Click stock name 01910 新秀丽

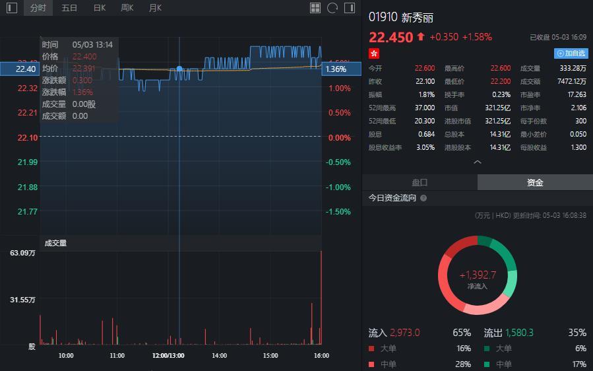tap(400, 17)
